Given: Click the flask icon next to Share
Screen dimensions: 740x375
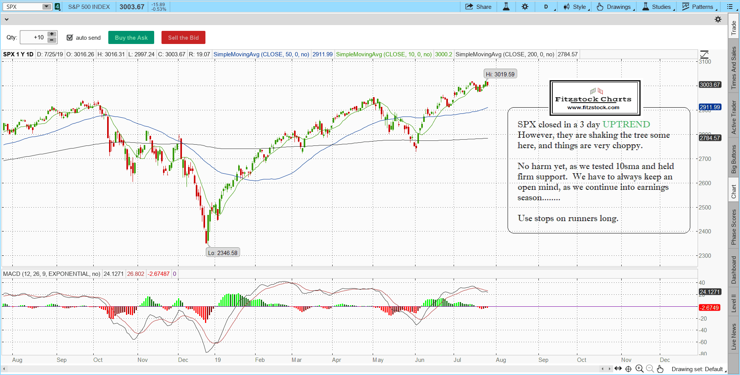Looking at the screenshot, I should point(506,7).
